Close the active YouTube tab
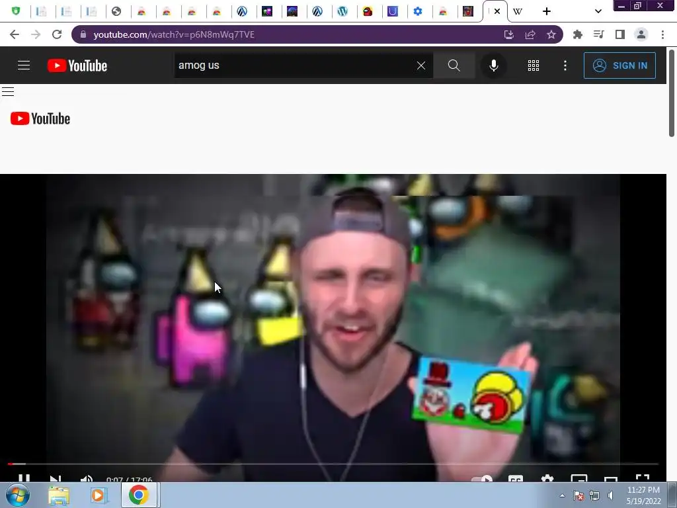The image size is (677, 508). click(497, 11)
